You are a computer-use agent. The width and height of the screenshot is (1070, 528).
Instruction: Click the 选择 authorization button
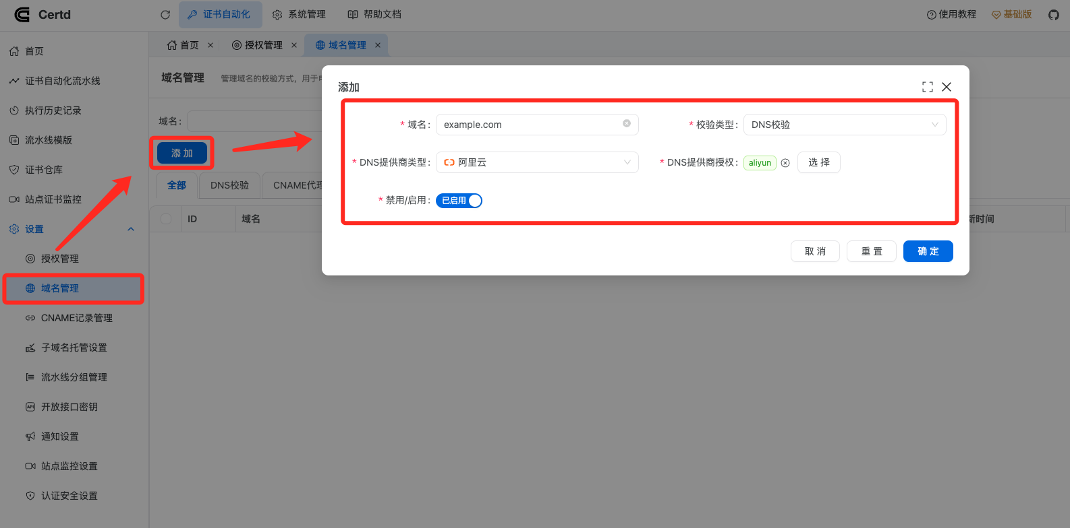818,162
